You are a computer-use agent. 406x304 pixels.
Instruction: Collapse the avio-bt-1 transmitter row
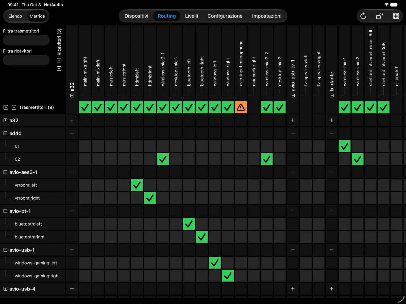[x=5, y=211]
